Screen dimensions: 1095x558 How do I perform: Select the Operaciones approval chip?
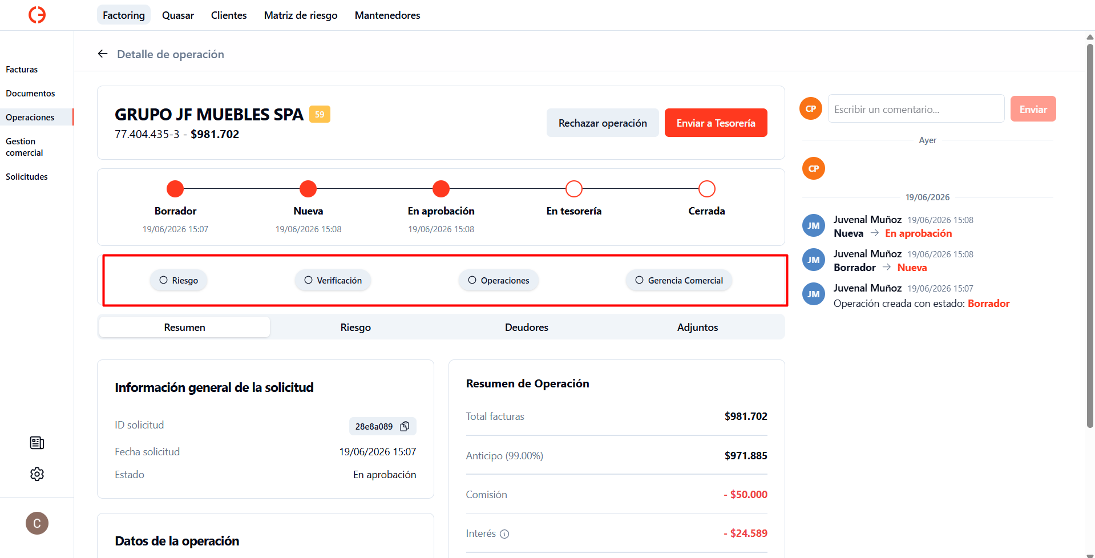pyautogui.click(x=499, y=280)
